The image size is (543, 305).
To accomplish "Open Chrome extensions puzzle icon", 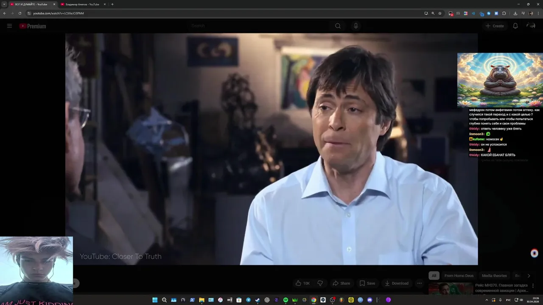I will 504,13.
